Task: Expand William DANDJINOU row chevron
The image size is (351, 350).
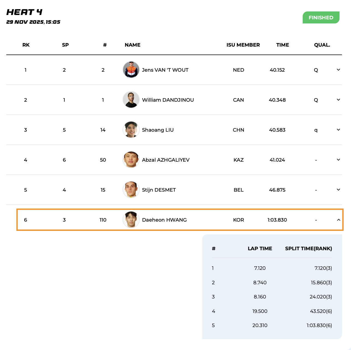Action: (338, 100)
